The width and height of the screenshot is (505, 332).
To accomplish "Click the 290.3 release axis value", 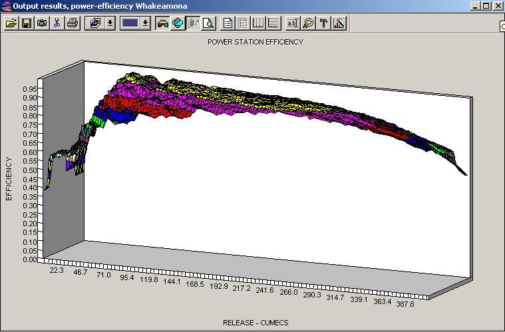I will [312, 295].
